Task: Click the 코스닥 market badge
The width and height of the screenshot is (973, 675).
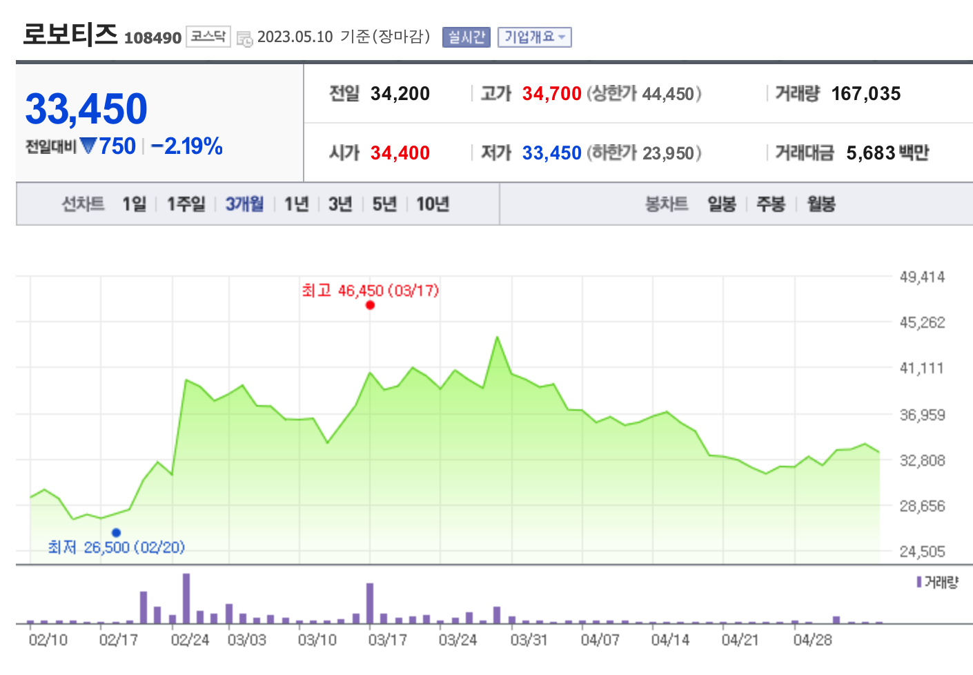Action: pos(208,37)
